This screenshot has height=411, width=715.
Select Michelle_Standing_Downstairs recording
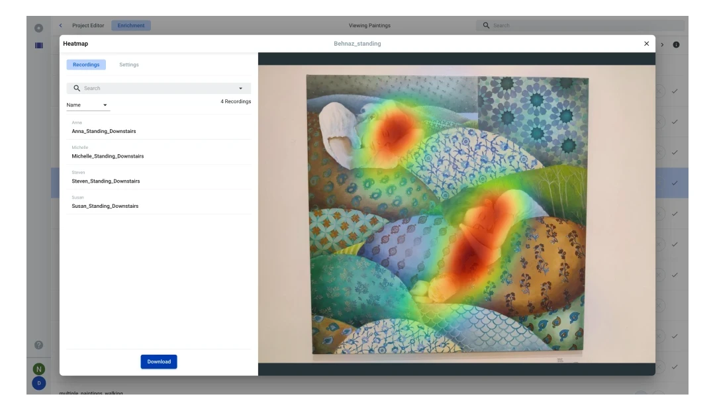tap(159, 152)
